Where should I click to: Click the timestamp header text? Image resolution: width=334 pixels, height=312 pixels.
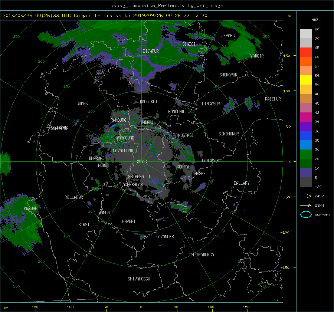[105, 16]
